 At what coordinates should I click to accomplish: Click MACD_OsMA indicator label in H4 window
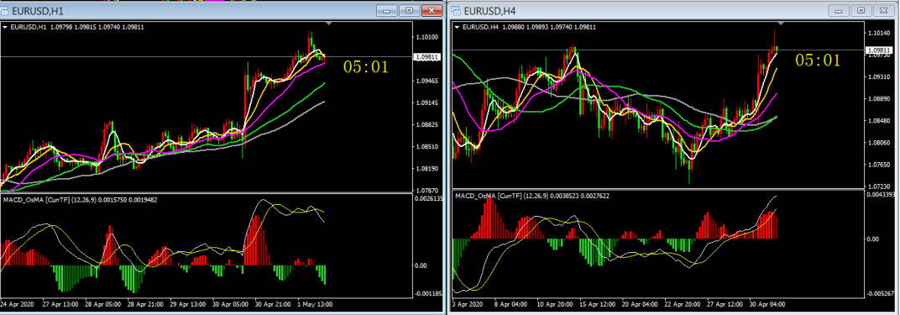[x=532, y=196]
